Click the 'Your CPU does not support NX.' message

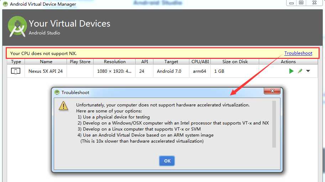coord(43,54)
